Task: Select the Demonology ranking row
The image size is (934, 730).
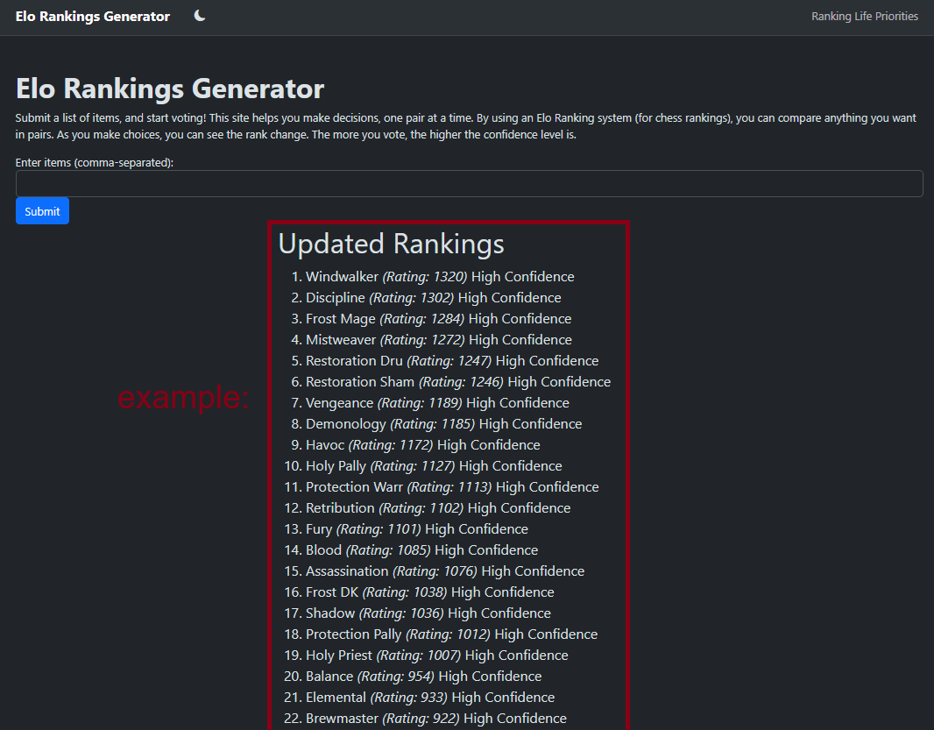Action: tap(436, 423)
